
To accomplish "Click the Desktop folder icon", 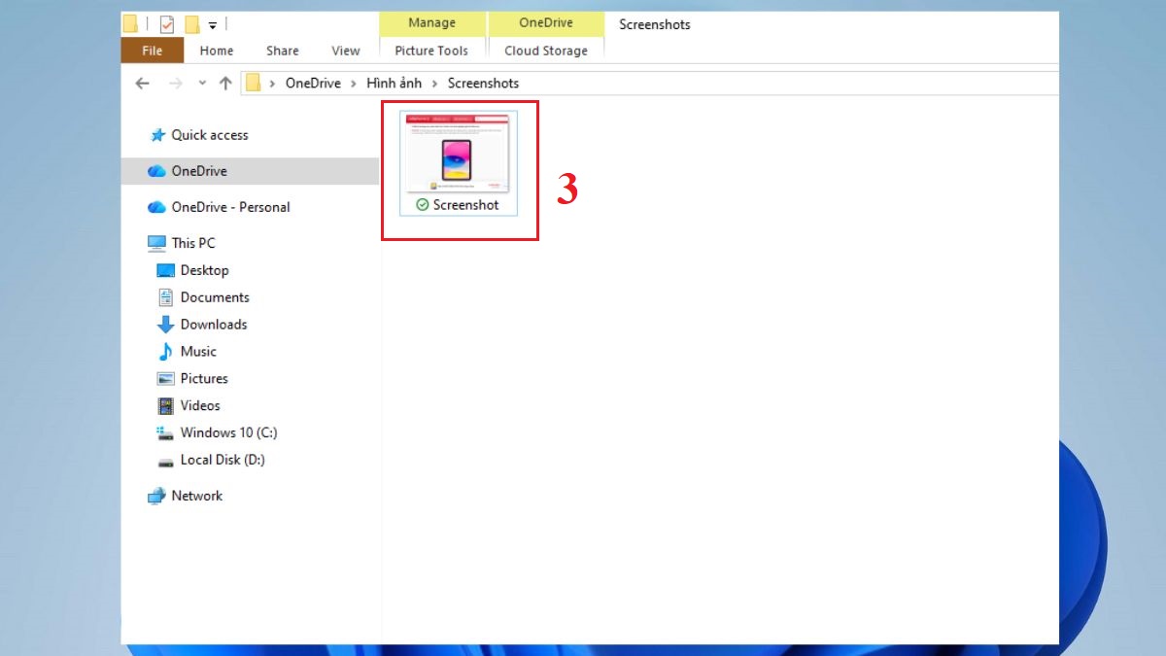I will 165,270.
